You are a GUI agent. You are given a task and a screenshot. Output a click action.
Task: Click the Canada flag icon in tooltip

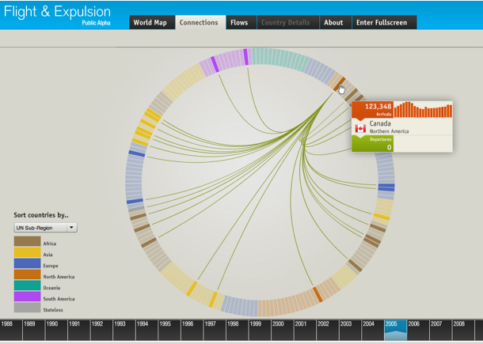(360, 128)
